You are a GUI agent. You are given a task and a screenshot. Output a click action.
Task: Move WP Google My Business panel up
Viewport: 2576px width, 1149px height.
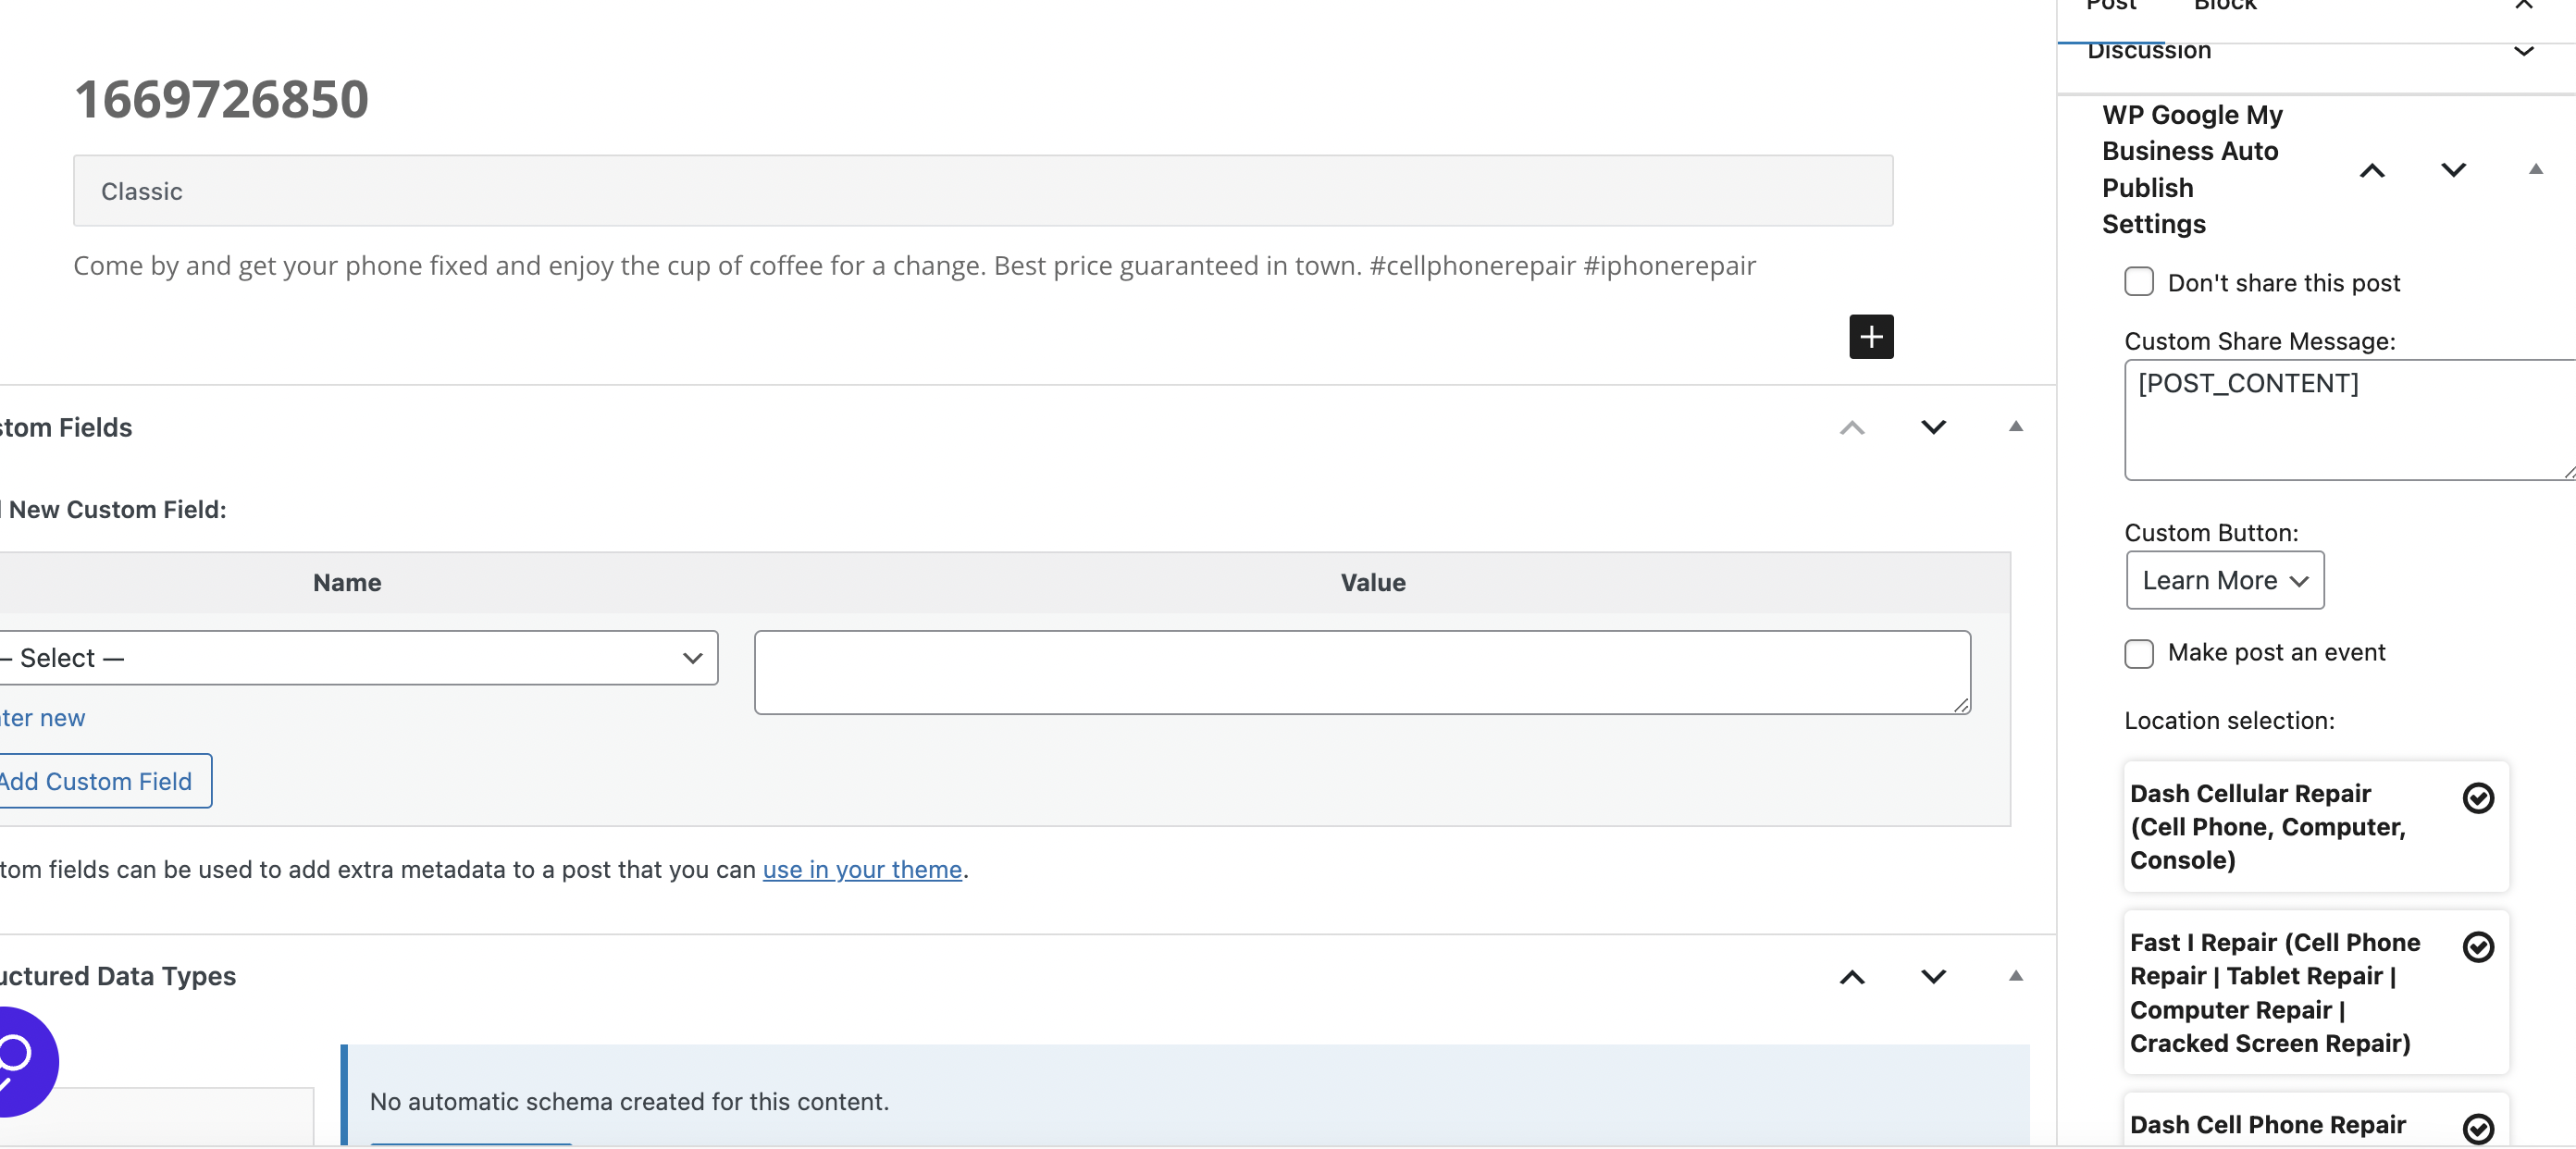(x=2371, y=170)
